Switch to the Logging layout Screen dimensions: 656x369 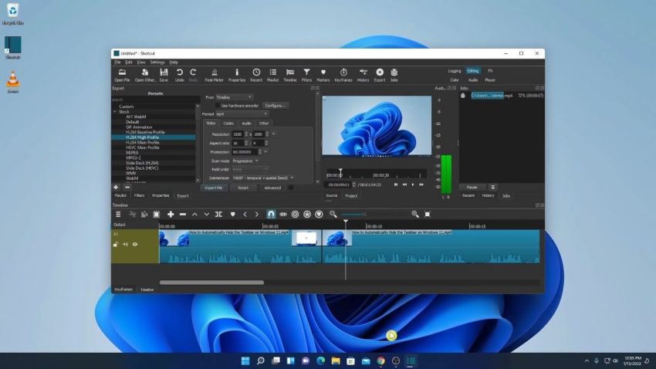(x=454, y=71)
